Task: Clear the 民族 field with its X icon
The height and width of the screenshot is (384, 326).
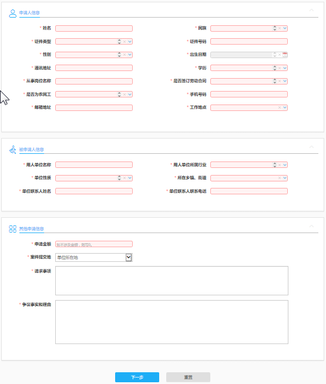Action: coord(280,28)
